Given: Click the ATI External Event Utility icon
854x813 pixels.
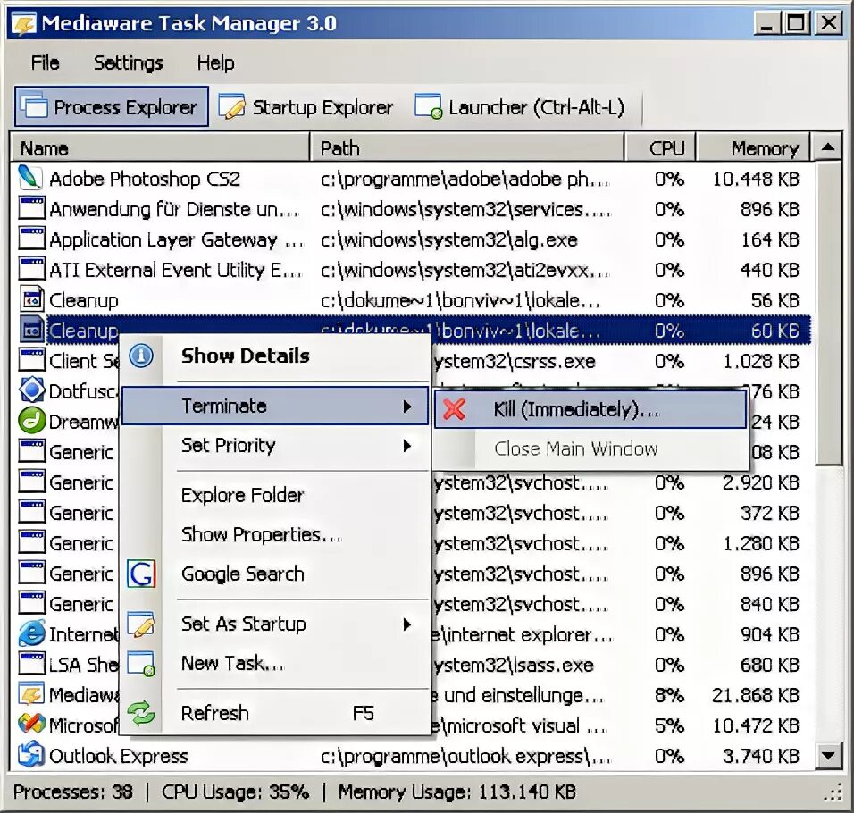Looking at the screenshot, I should click(x=31, y=270).
